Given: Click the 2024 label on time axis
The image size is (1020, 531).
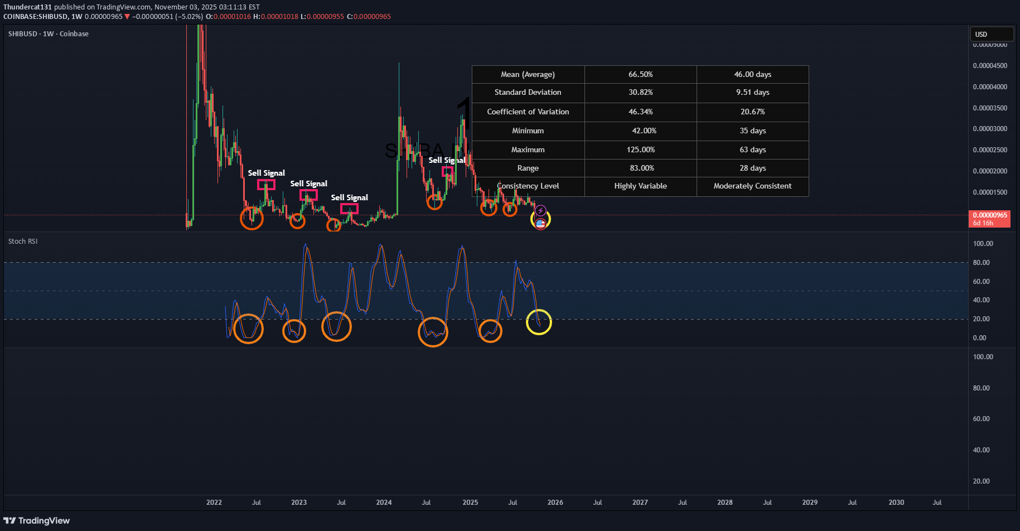Looking at the screenshot, I should (x=384, y=503).
